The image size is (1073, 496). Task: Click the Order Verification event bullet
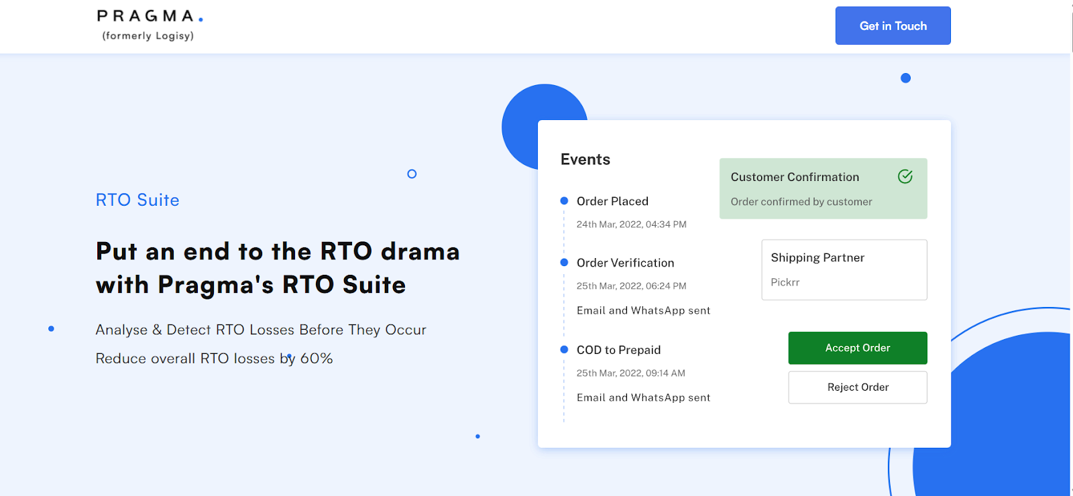pos(564,262)
